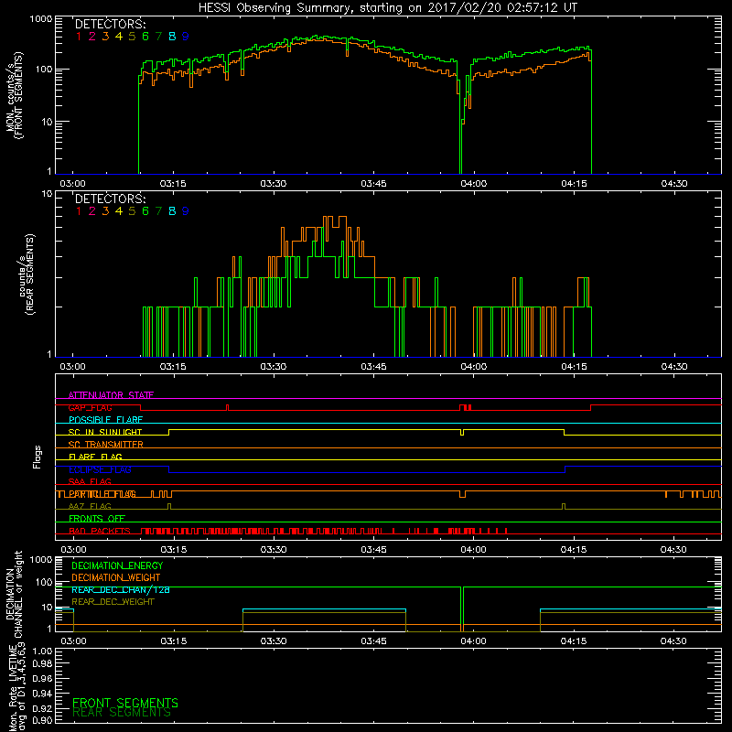Click the FRONTS_OFF flag label
Screen dimensions: 732x732
(97, 519)
